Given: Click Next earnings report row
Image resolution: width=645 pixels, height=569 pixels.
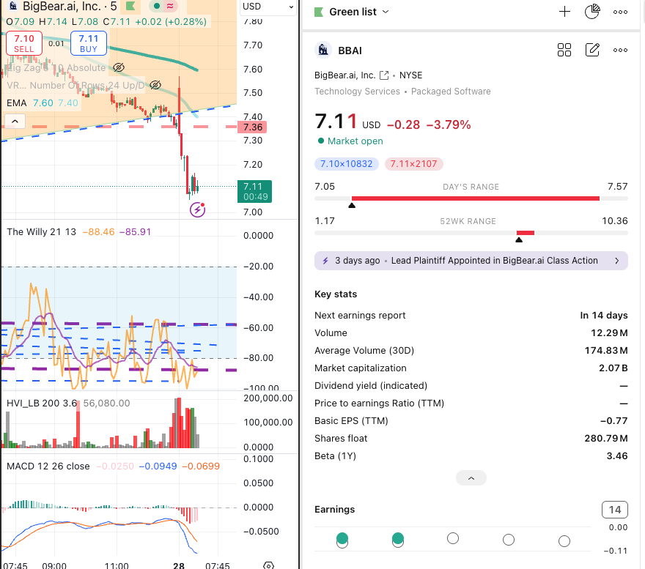Looking at the screenshot, I should point(471,316).
